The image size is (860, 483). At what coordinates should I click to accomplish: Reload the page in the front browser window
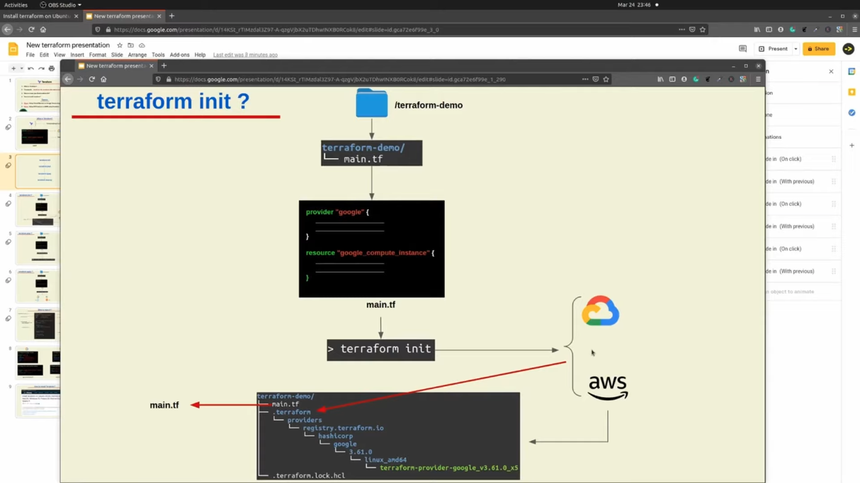click(x=92, y=79)
